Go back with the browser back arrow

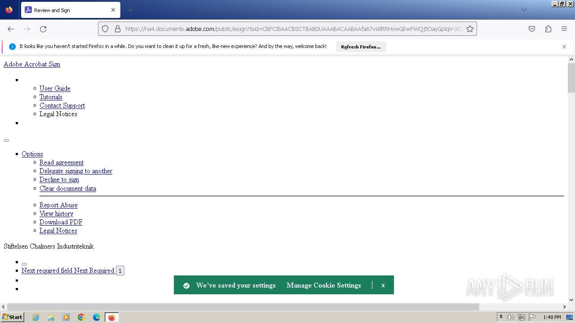tap(11, 29)
